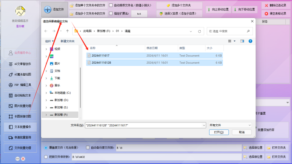Viewport: 292px width, 164px height.
Task: Click the search magnifier icon
Action: point(248,31)
